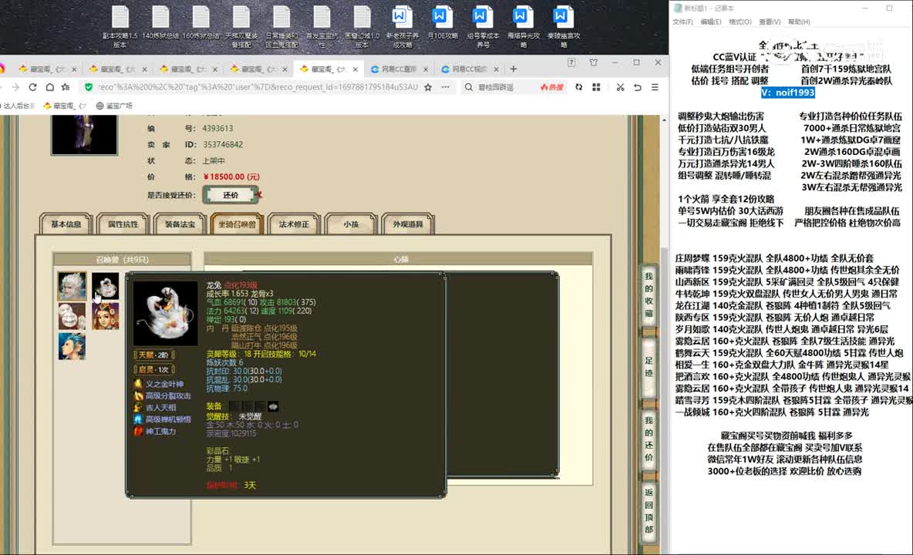Click the 神工鬼力 skill icon
This screenshot has height=555, width=913.
coord(139,431)
